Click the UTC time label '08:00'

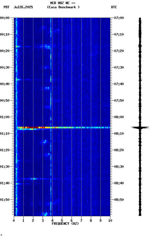pyautogui.click(x=119, y=117)
